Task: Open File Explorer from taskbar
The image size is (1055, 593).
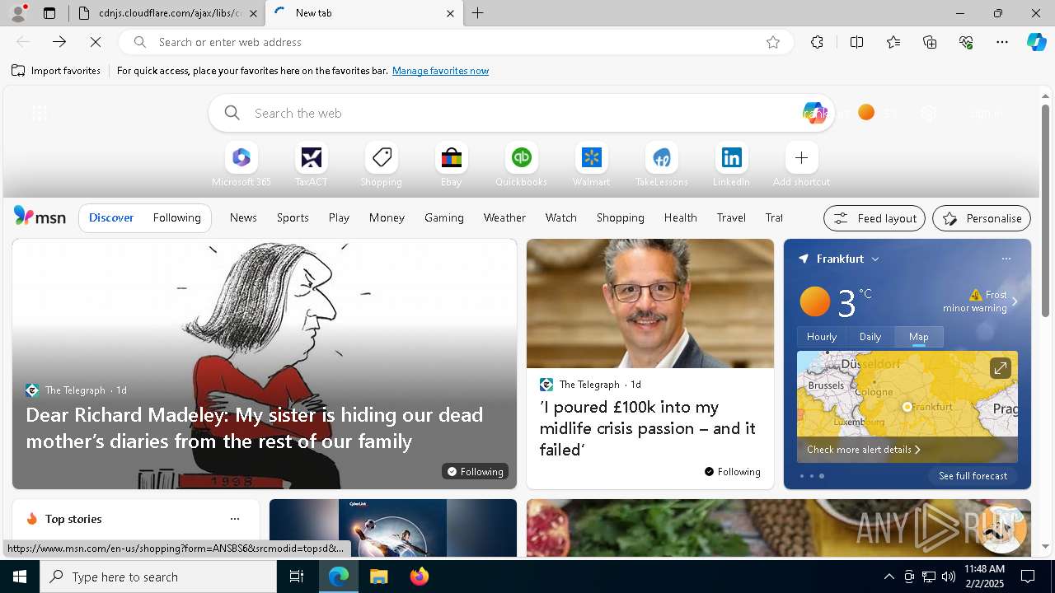Action: tap(379, 577)
